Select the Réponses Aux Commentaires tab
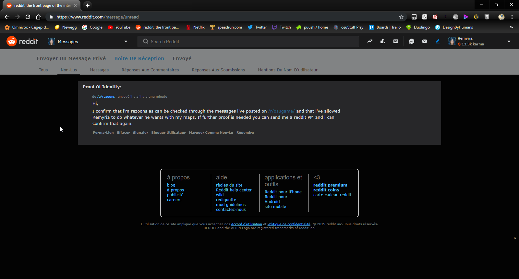This screenshot has height=279, width=519. click(150, 70)
